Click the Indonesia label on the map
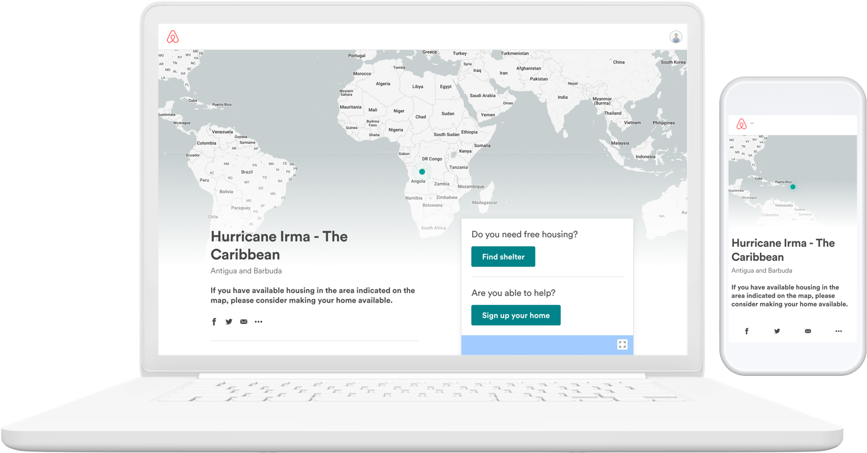This screenshot has height=453, width=867. tap(645, 157)
